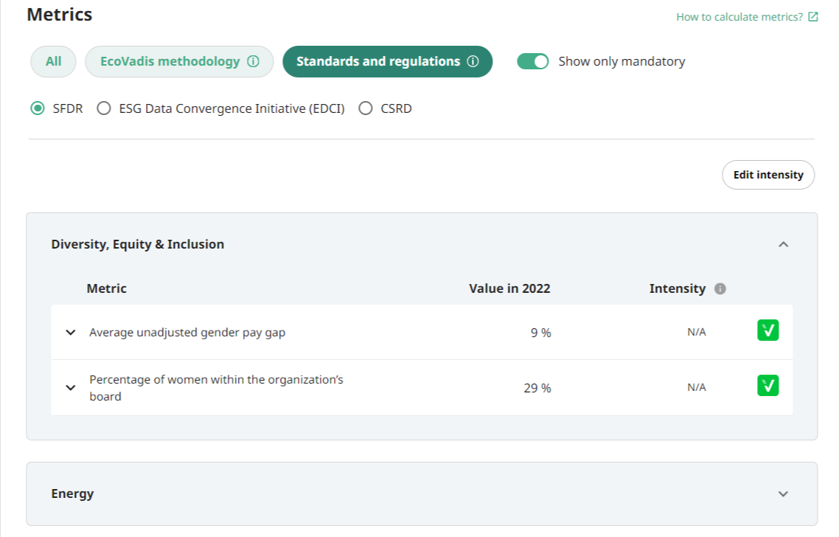Click the Average unadjusted gender pay gap text
The height and width of the screenshot is (537, 839).
pyautogui.click(x=187, y=333)
